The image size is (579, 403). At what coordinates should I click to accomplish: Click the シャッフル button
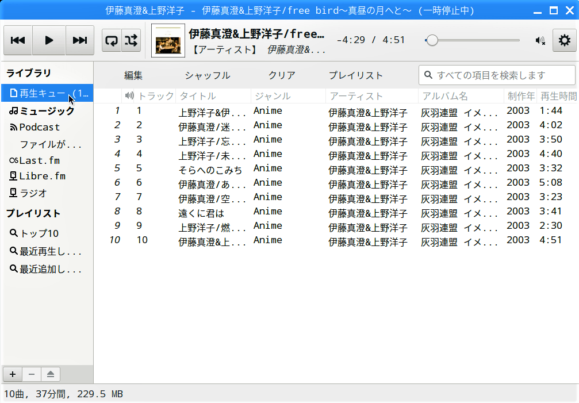tap(207, 75)
